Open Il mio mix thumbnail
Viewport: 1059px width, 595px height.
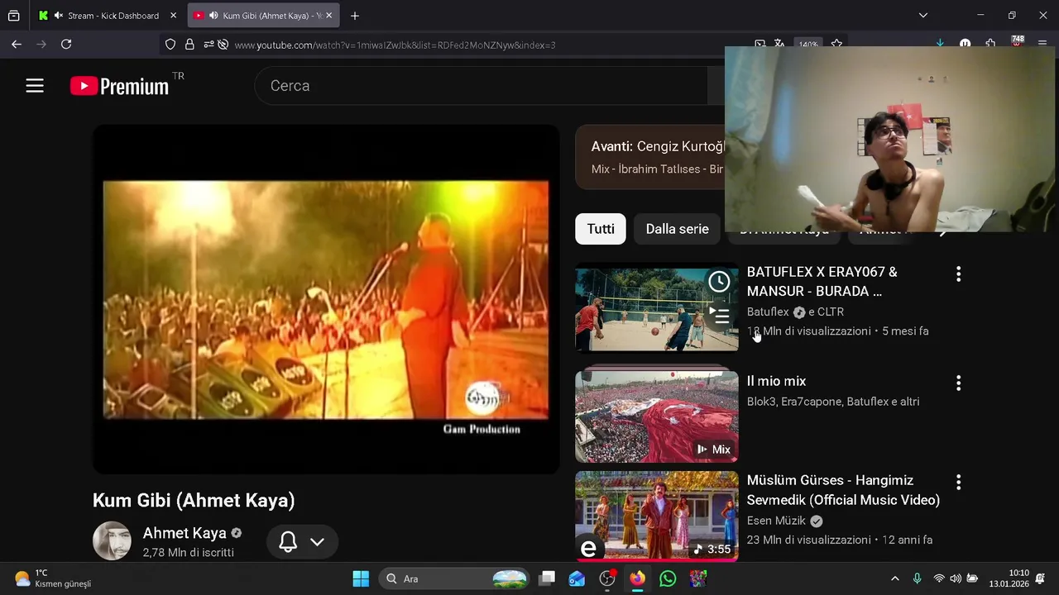(x=657, y=416)
